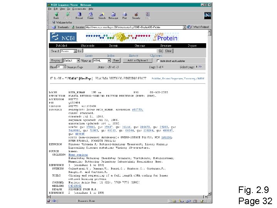This screenshot has width=277, height=208.
Task: Open the View menu
Action: 62,9
